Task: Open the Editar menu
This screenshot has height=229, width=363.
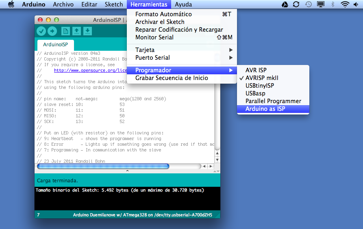Action: point(89,4)
